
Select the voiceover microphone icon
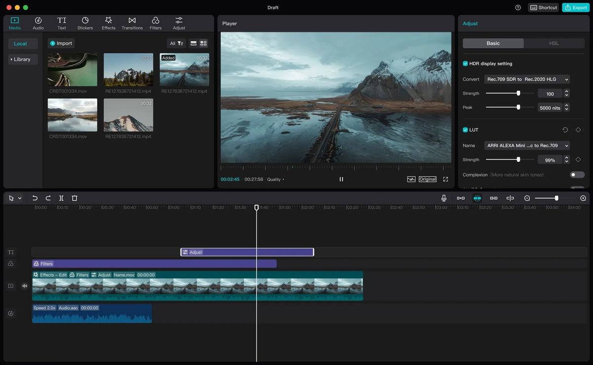coord(444,198)
